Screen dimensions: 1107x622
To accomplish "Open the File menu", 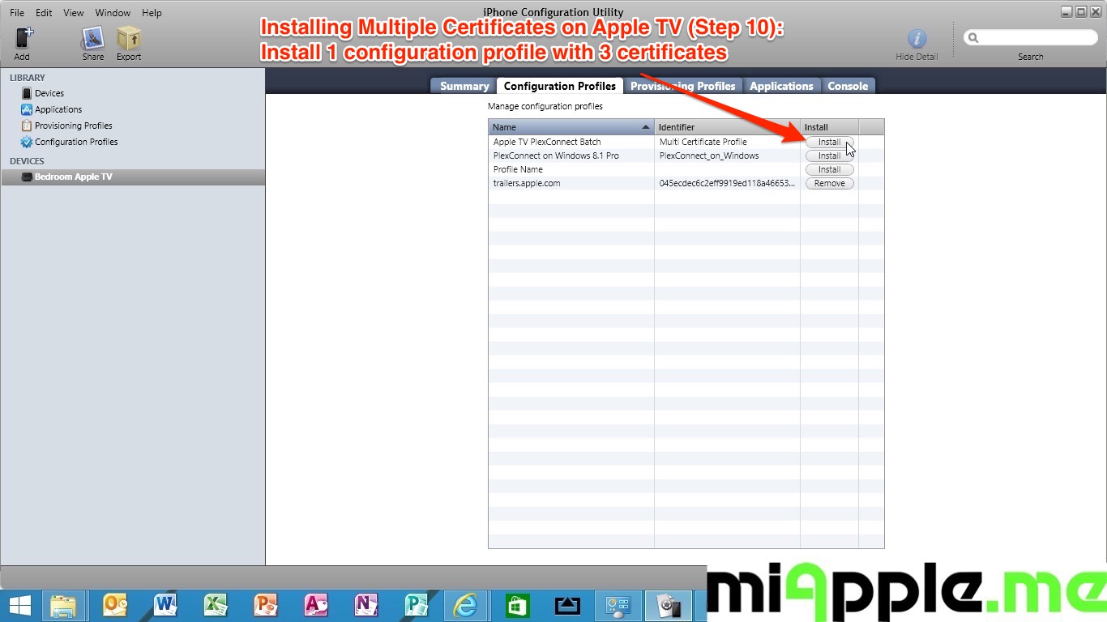I will click(17, 13).
